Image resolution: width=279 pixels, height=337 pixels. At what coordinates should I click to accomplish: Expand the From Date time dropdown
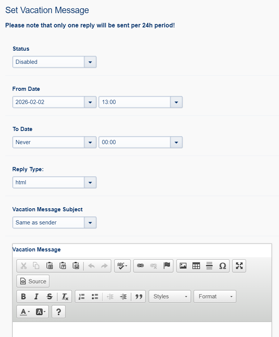click(x=176, y=102)
